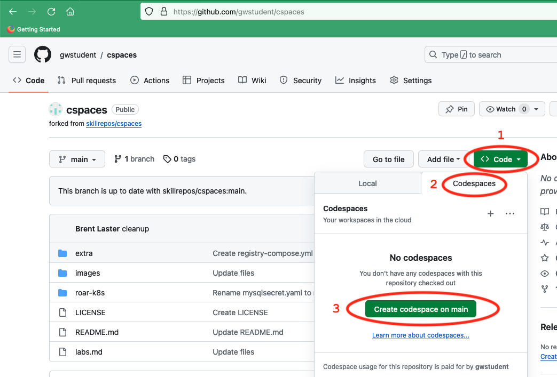The width and height of the screenshot is (557, 377).
Task: Select the Code repository tab
Action: point(28,81)
